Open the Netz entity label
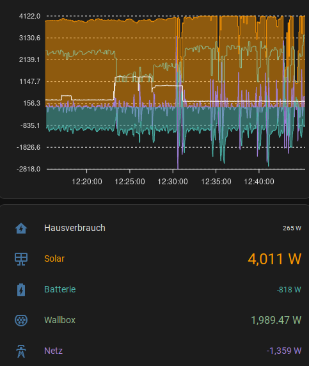 (54, 351)
